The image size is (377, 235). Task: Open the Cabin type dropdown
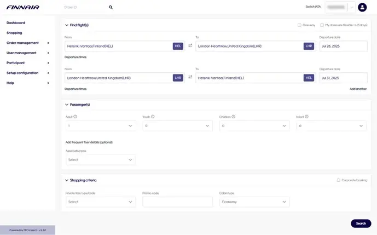tap(254, 202)
